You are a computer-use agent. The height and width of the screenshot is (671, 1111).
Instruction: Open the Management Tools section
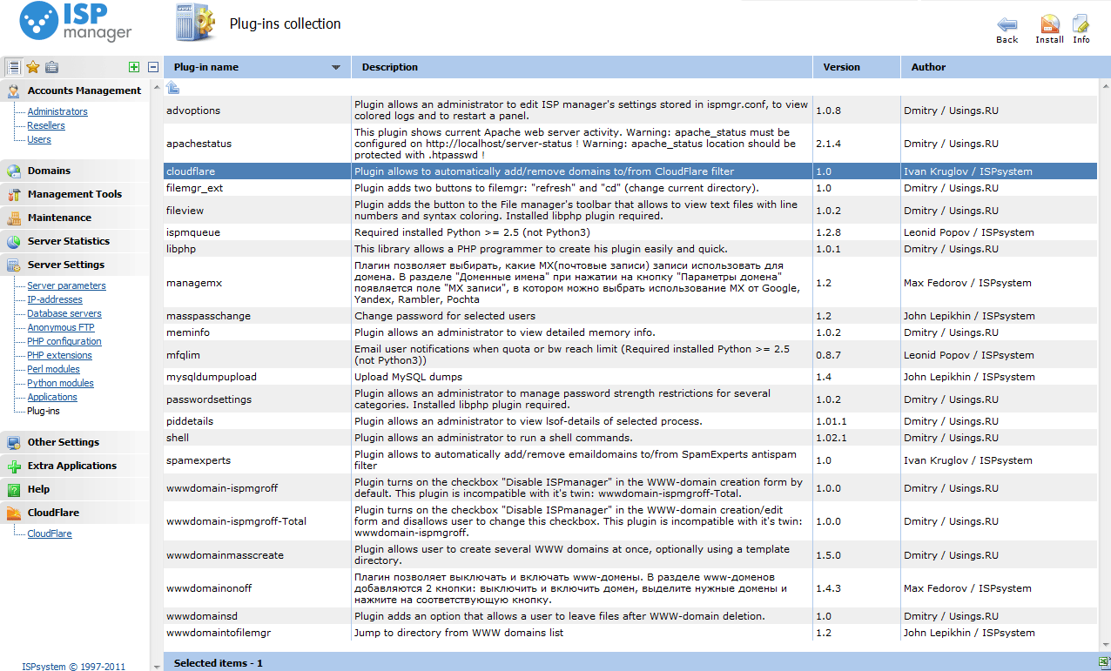74,194
